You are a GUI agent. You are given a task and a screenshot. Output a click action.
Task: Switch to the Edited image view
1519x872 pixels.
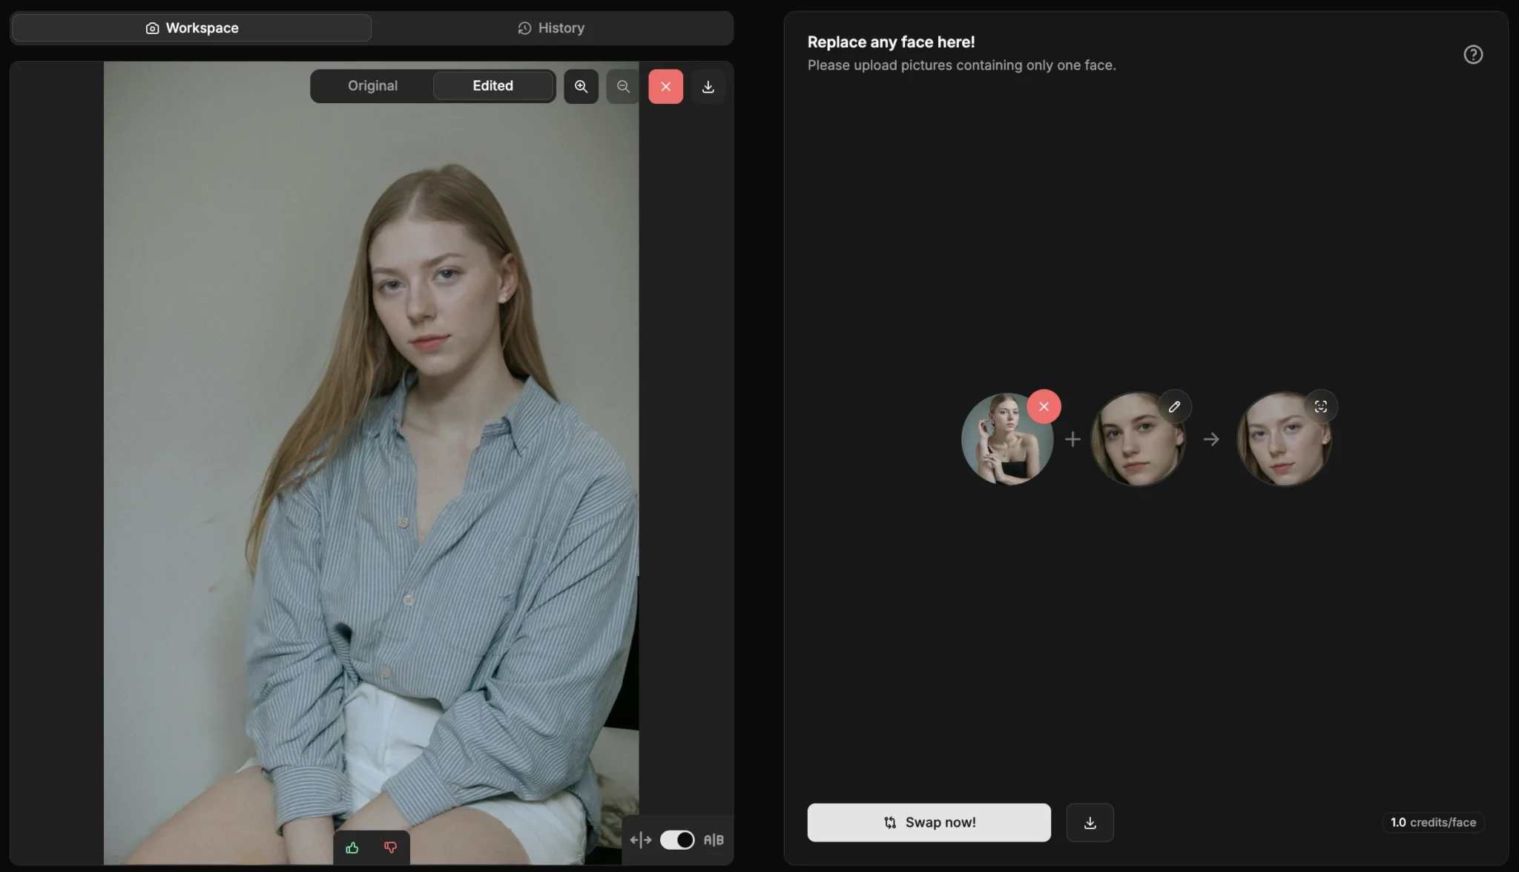(x=492, y=85)
